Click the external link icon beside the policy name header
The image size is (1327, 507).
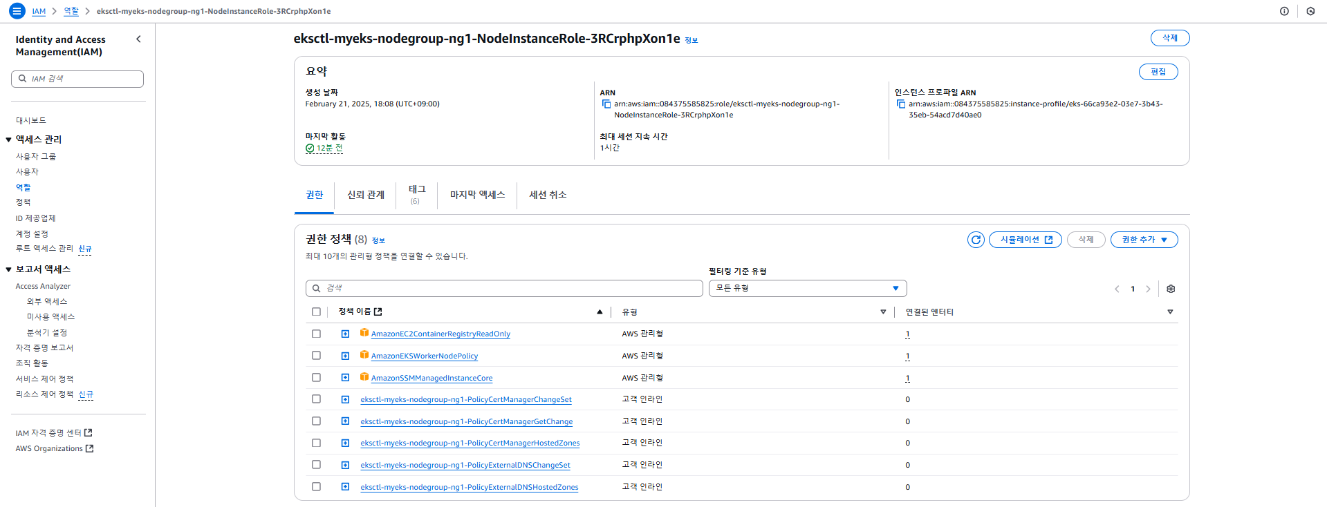378,312
